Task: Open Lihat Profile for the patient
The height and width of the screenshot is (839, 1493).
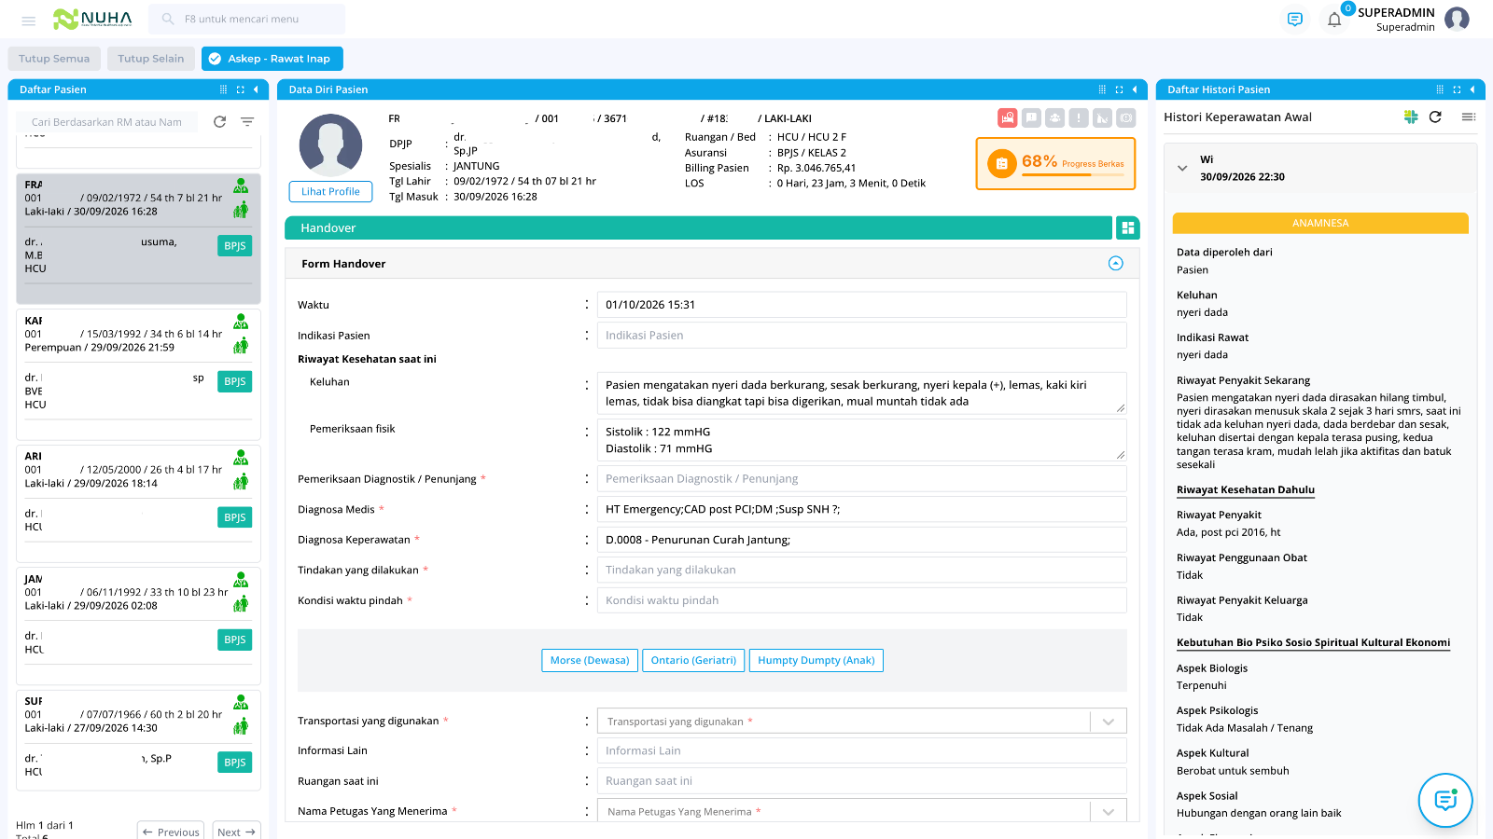Action: pyautogui.click(x=330, y=191)
